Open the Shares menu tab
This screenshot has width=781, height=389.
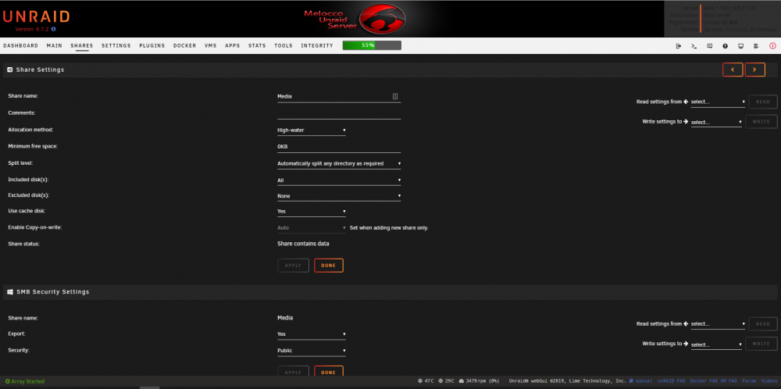[82, 46]
